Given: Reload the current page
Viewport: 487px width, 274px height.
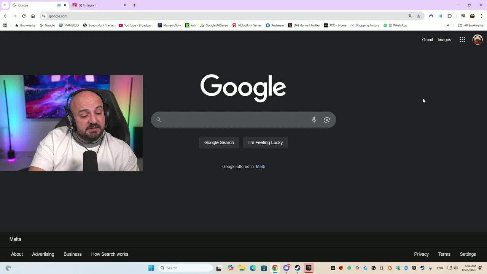Looking at the screenshot, I should 24,16.
